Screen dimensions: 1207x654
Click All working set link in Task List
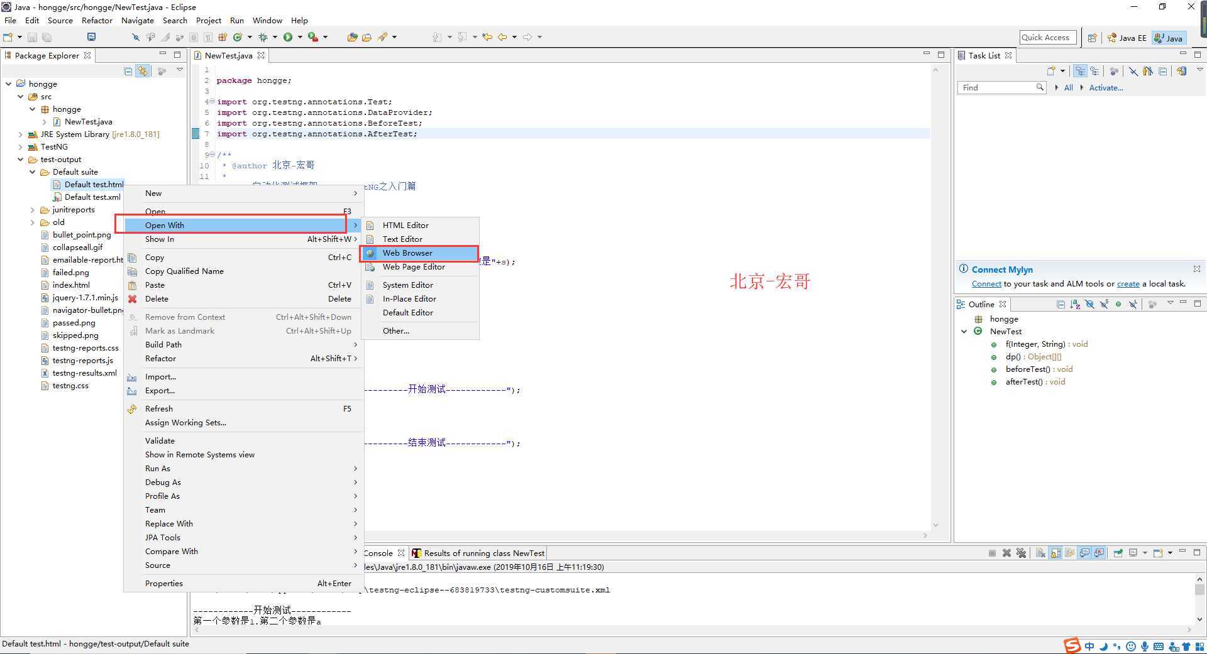click(x=1068, y=87)
